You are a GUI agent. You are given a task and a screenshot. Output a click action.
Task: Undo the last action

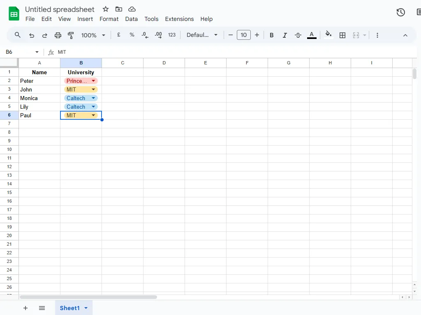(x=31, y=35)
